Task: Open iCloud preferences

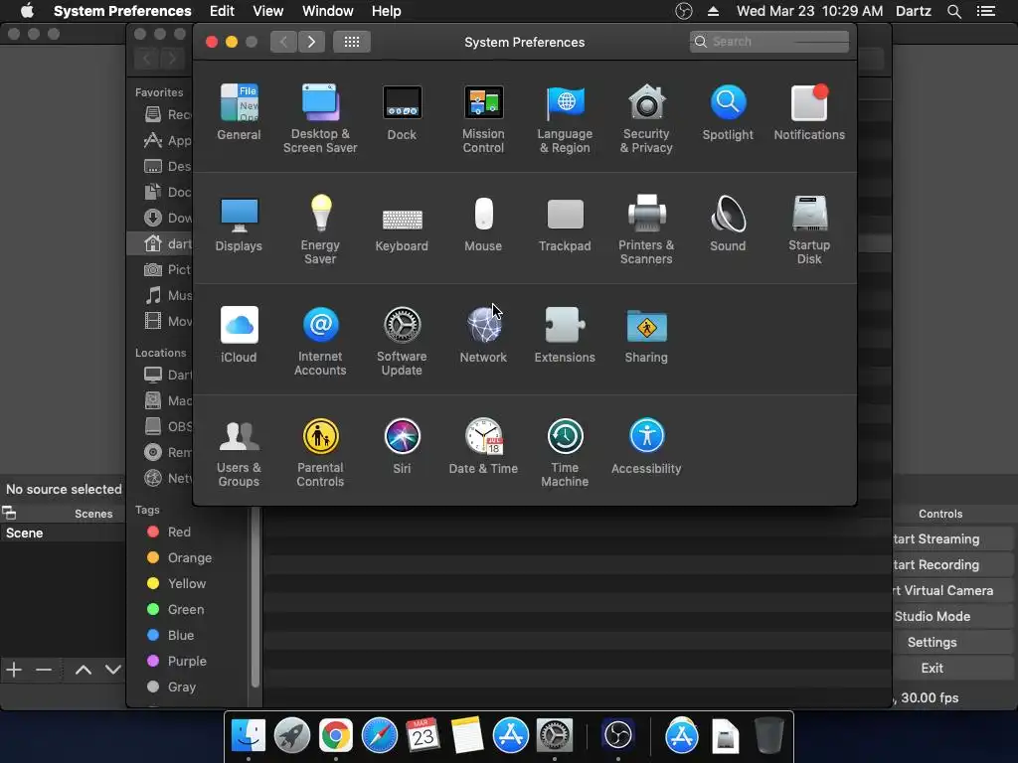Action: [x=239, y=335]
